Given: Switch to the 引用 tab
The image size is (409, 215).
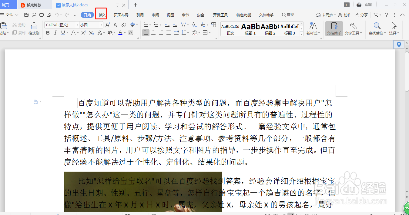Looking at the screenshot, I should click(140, 15).
